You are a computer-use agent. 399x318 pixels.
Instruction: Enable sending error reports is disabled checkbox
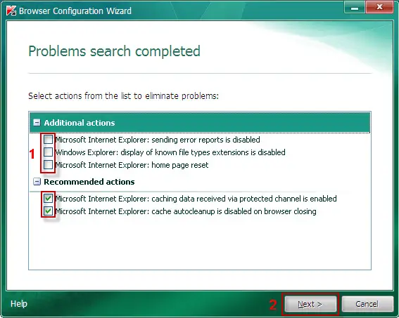point(48,139)
